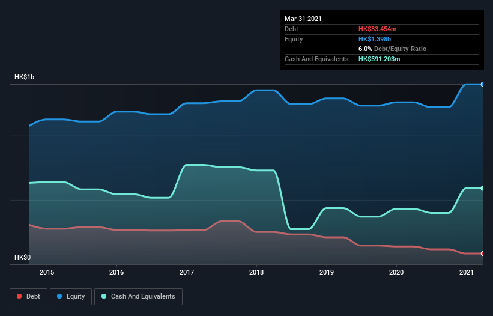Viewport: 493px width, 316px height.
Task: Click the 2020 axis label
Action: click(396, 272)
